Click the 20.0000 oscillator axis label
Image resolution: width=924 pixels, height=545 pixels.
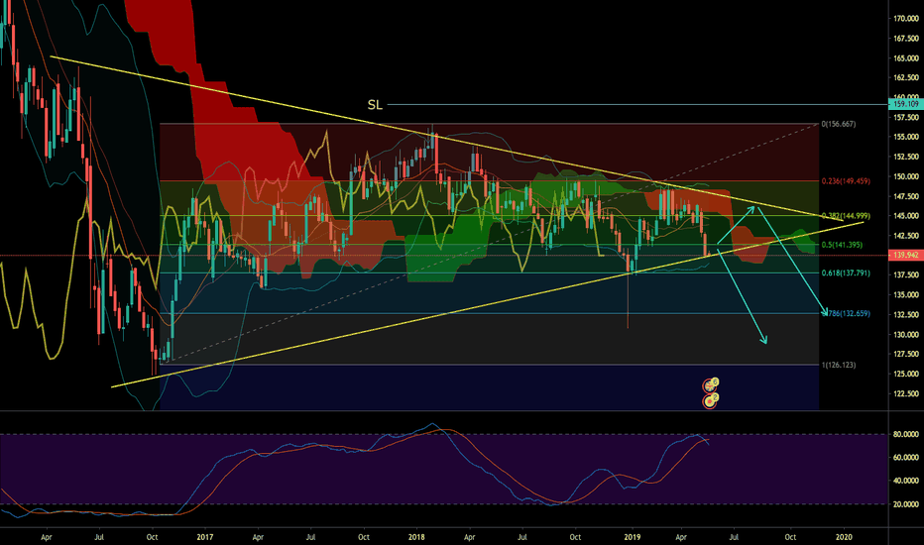point(906,504)
